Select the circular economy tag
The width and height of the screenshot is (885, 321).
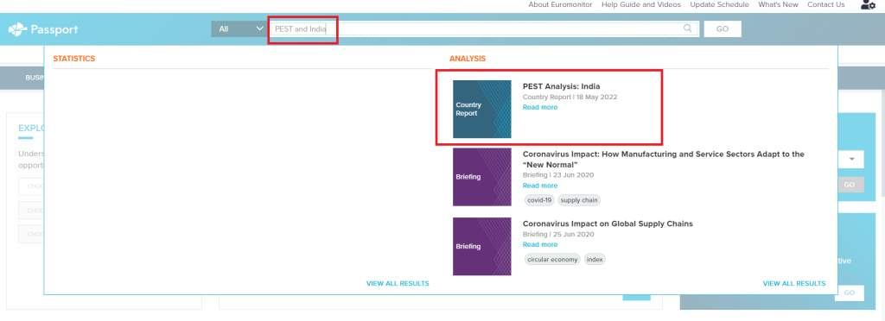coord(552,259)
